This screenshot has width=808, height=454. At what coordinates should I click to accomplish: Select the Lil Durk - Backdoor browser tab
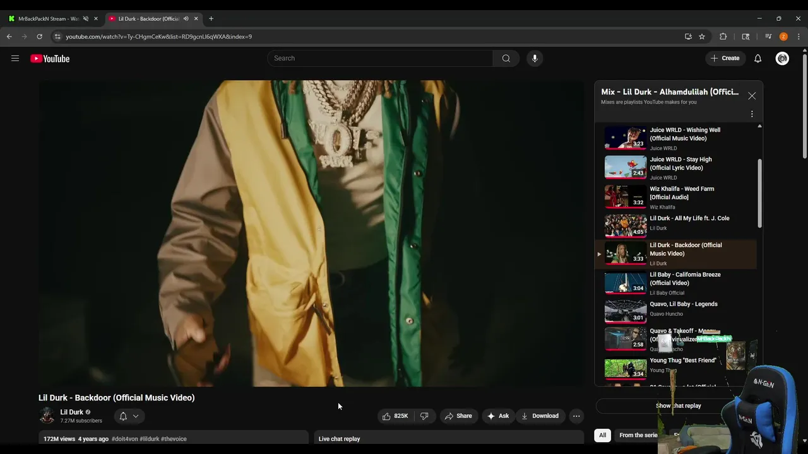coord(149,19)
